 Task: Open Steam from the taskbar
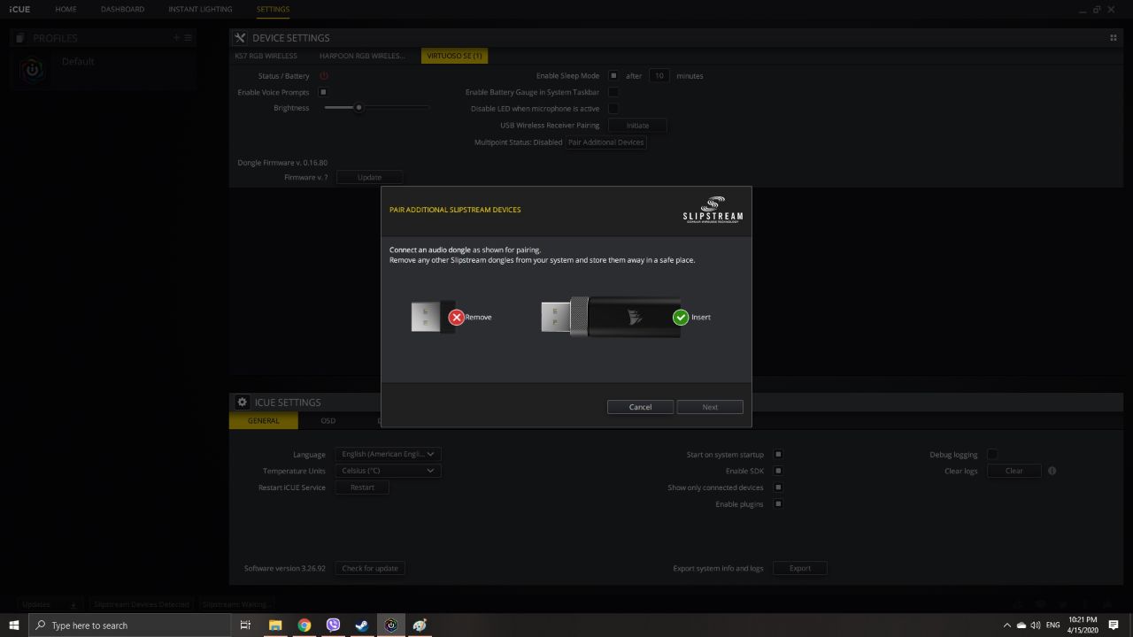tap(361, 625)
